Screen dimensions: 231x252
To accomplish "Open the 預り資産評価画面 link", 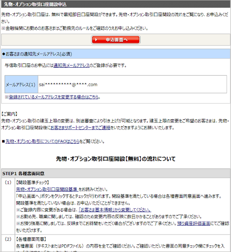I will pyautogui.click(x=194, y=224).
